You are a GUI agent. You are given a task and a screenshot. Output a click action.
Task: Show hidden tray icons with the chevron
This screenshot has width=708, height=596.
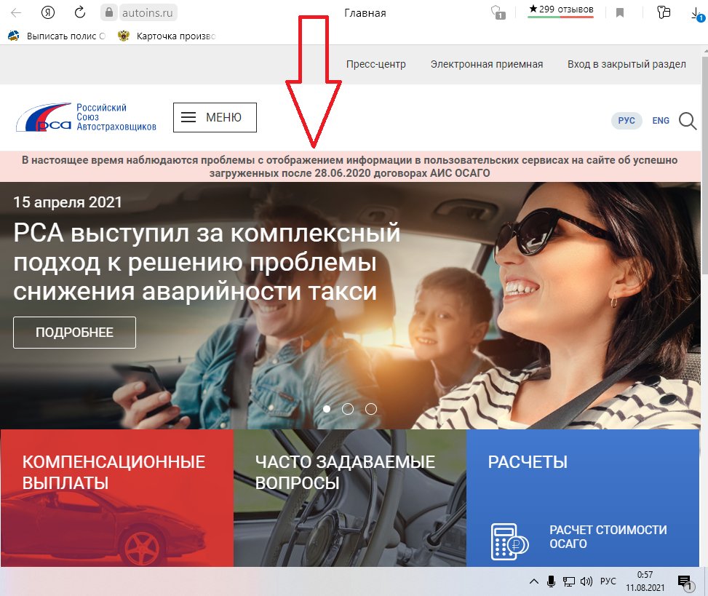click(x=533, y=581)
